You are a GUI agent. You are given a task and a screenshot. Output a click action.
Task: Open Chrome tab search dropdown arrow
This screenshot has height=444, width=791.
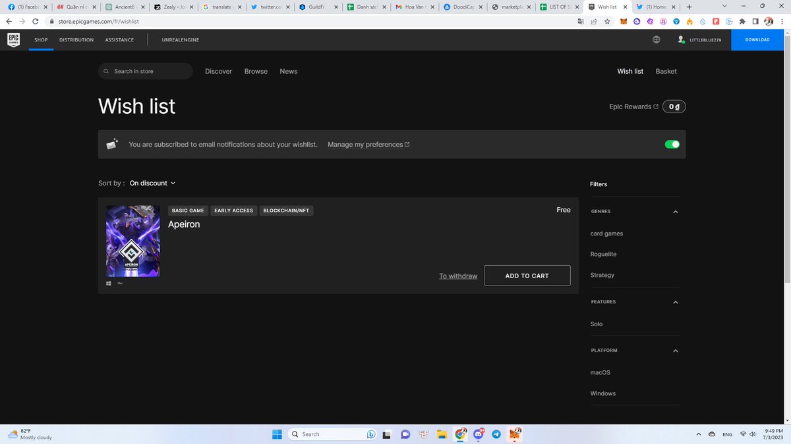click(724, 6)
